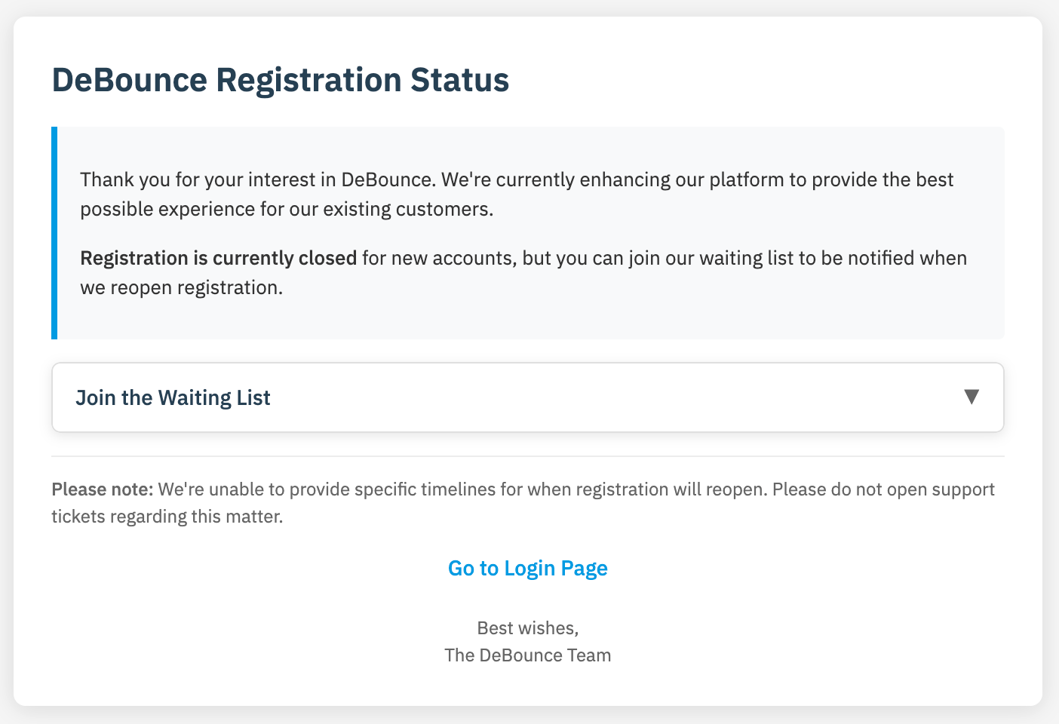Expand the Join the Waiting List section
The height and width of the screenshot is (724, 1059).
tap(173, 397)
